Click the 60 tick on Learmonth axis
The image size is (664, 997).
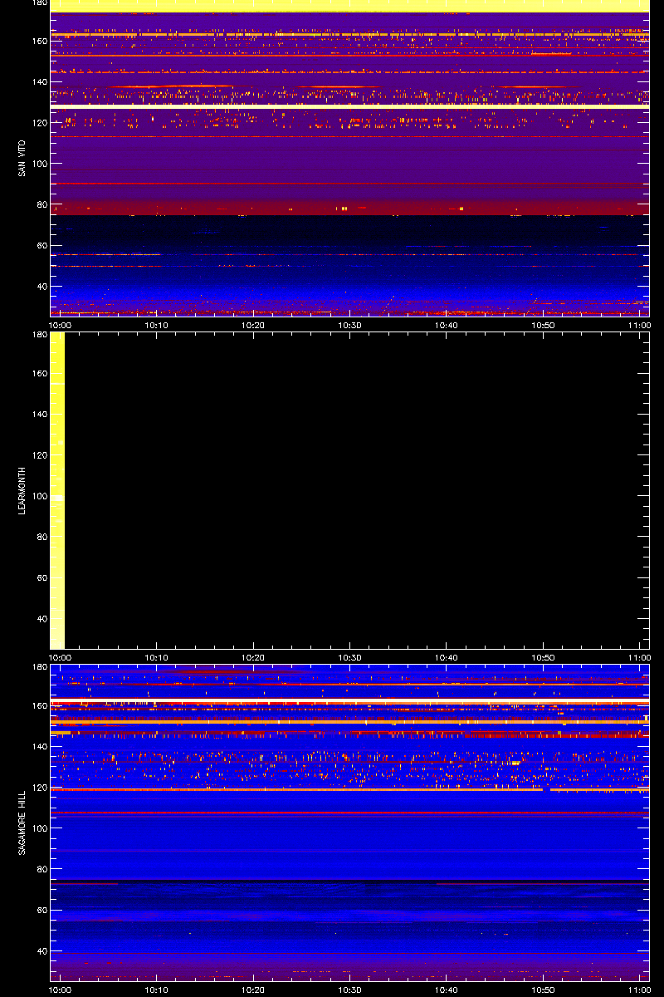pyautogui.click(x=41, y=578)
